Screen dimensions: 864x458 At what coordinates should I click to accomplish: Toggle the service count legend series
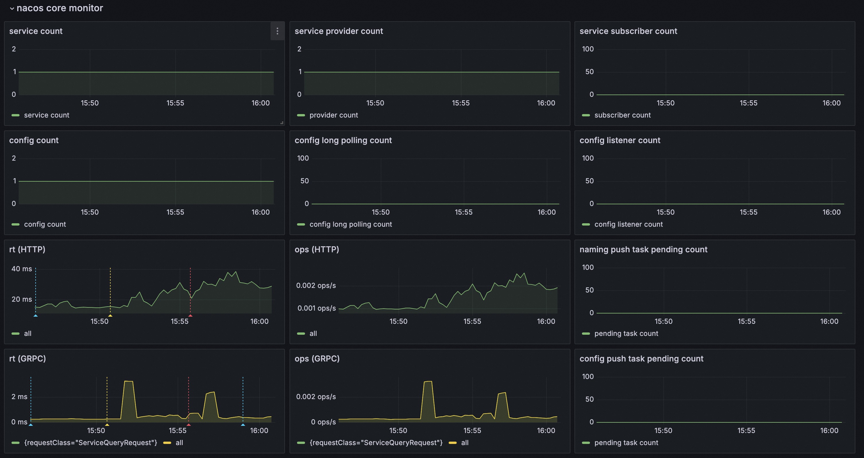click(47, 115)
